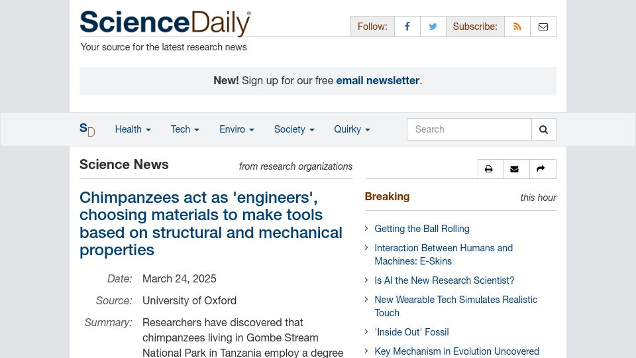
Task: Go home via the small SD logo
Action: click(87, 129)
